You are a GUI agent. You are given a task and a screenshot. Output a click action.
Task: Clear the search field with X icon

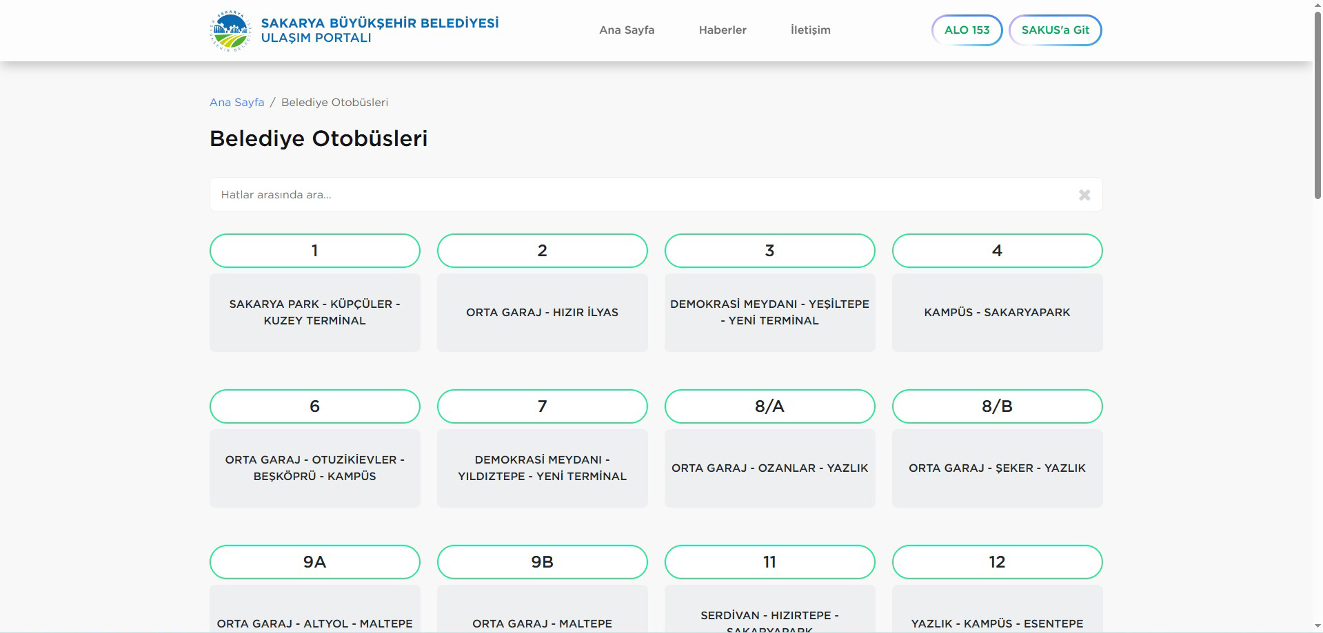(x=1084, y=195)
